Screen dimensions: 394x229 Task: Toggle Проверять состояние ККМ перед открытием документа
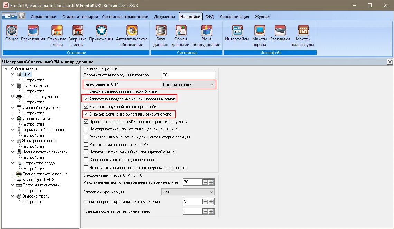point(86,122)
